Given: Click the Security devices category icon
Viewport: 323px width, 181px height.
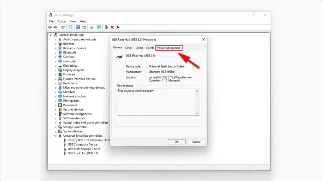Looking at the screenshot, I should coord(60,109).
